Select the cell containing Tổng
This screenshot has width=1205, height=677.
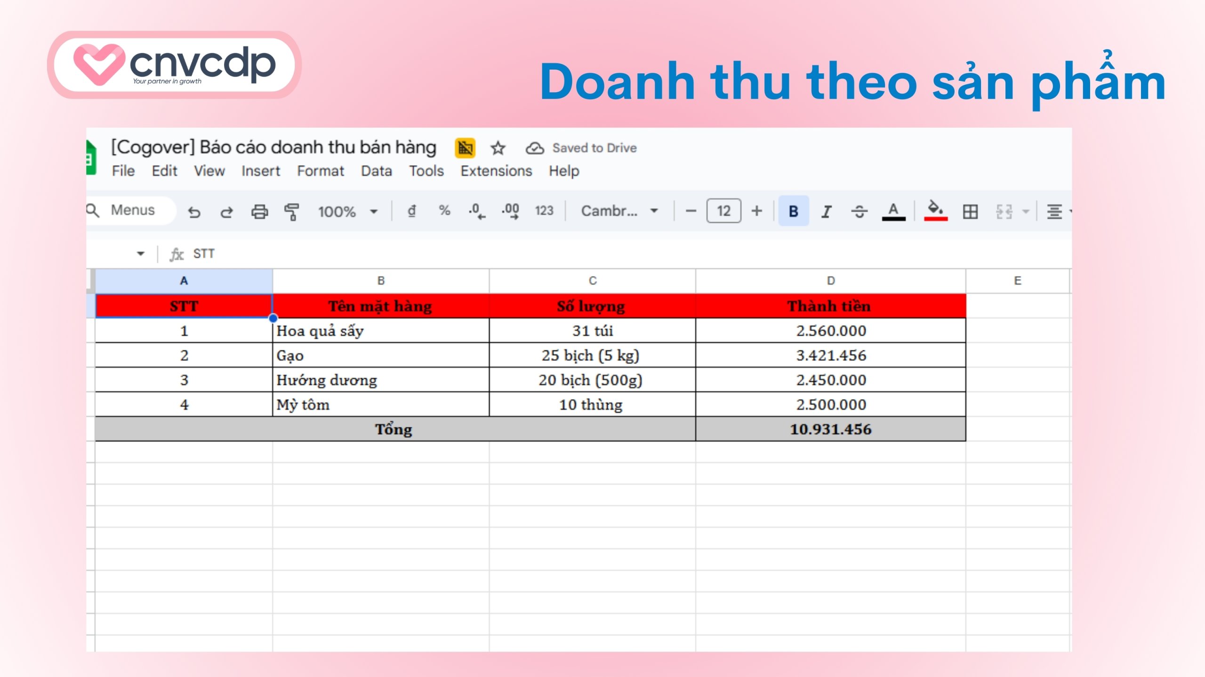coord(394,429)
